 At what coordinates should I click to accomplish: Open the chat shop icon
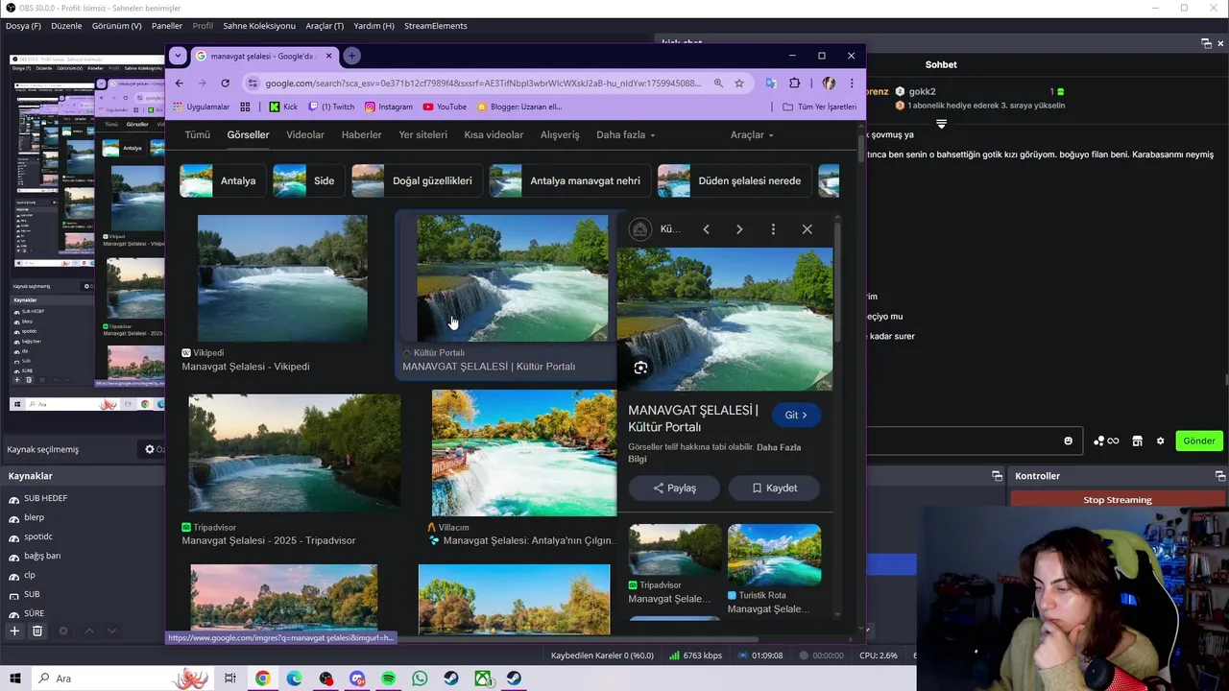(x=1137, y=441)
